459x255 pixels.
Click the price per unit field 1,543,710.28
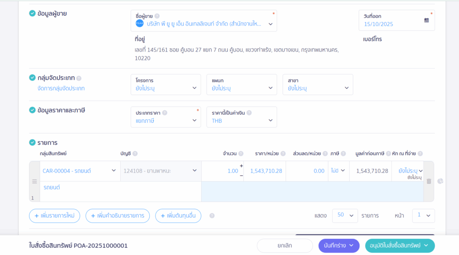tap(266, 171)
